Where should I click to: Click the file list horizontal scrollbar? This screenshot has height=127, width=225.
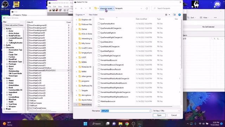point(135,107)
